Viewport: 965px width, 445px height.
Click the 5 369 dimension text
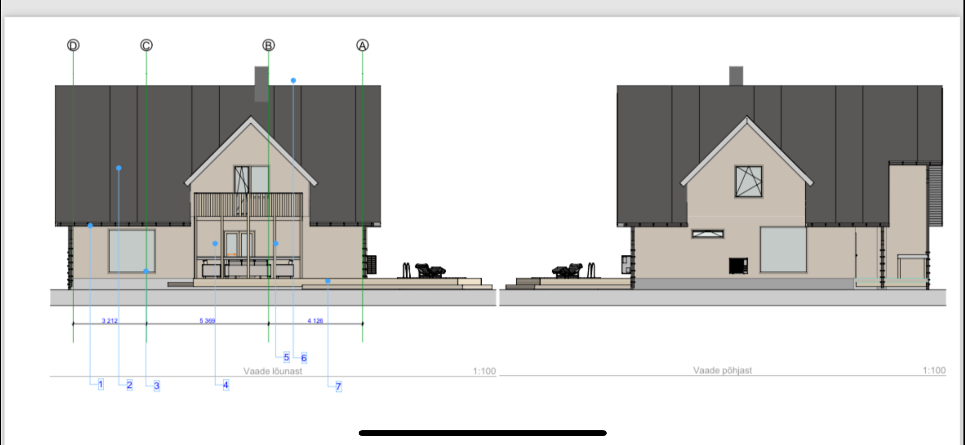(207, 321)
